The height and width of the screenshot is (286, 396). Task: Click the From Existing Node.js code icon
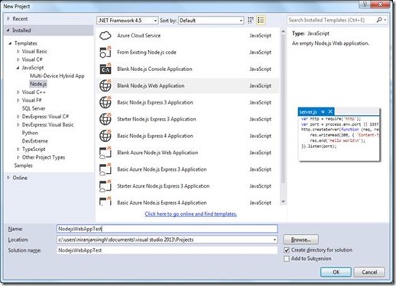pos(105,52)
